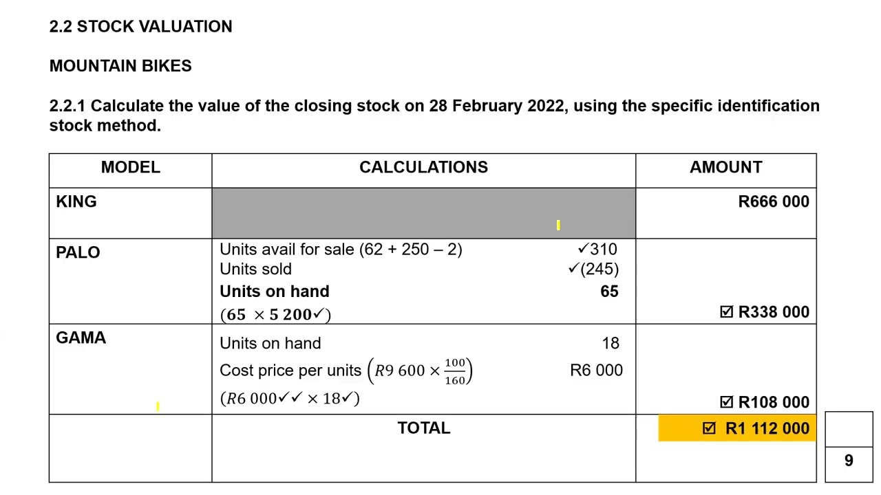Click the 100 over 160 fraction

(x=454, y=371)
